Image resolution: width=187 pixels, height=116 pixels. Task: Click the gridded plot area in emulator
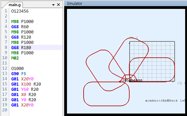click(x=152, y=61)
